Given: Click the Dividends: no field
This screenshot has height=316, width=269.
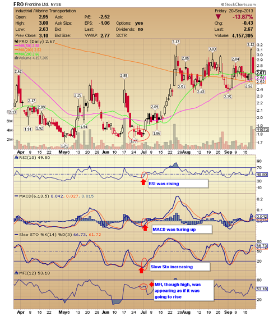Looking at the screenshot, I should tap(129, 29).
